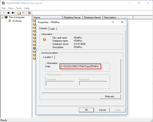Open the View menu
This screenshot has width=153, height=122.
coord(11,8)
